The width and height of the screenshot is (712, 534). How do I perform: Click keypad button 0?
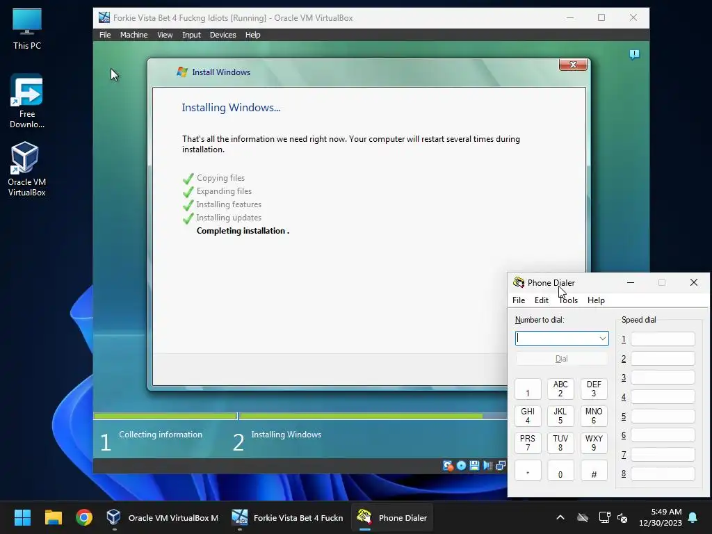tap(560, 471)
